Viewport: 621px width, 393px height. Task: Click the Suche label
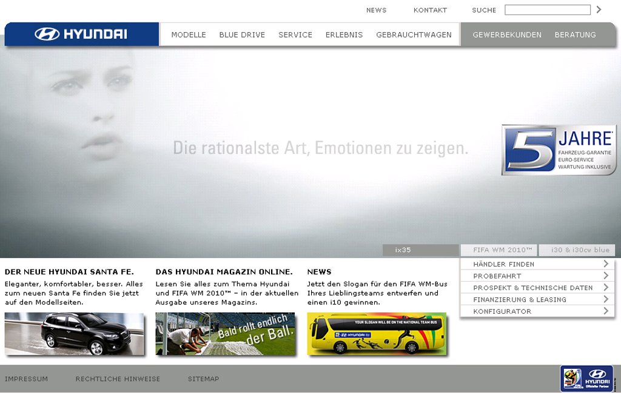click(x=484, y=10)
